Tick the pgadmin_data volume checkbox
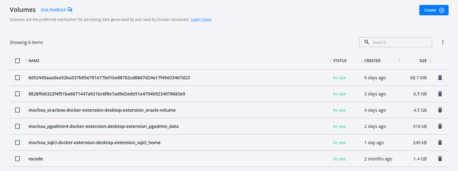 coord(17,126)
